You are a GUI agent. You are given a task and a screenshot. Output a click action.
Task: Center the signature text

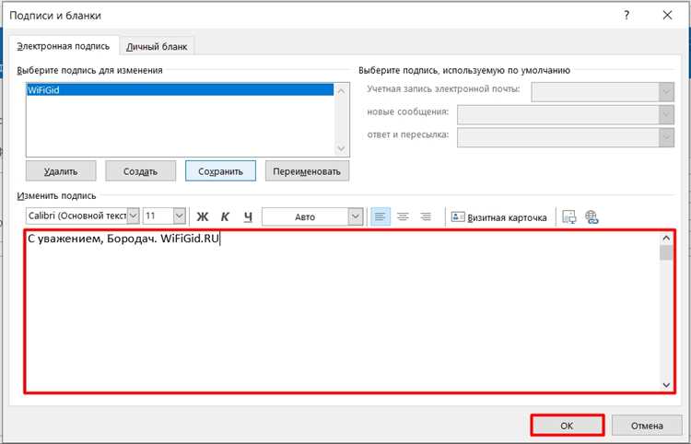click(403, 216)
